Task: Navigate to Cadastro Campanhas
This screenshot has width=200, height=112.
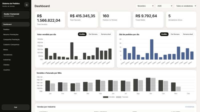Action: (15, 45)
